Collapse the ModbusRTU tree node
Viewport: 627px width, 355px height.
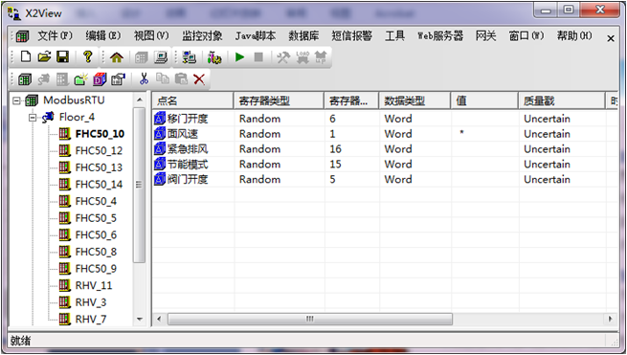point(16,100)
